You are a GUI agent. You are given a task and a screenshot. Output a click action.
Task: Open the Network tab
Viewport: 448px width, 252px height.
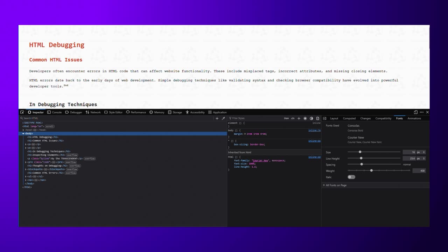pos(93,112)
